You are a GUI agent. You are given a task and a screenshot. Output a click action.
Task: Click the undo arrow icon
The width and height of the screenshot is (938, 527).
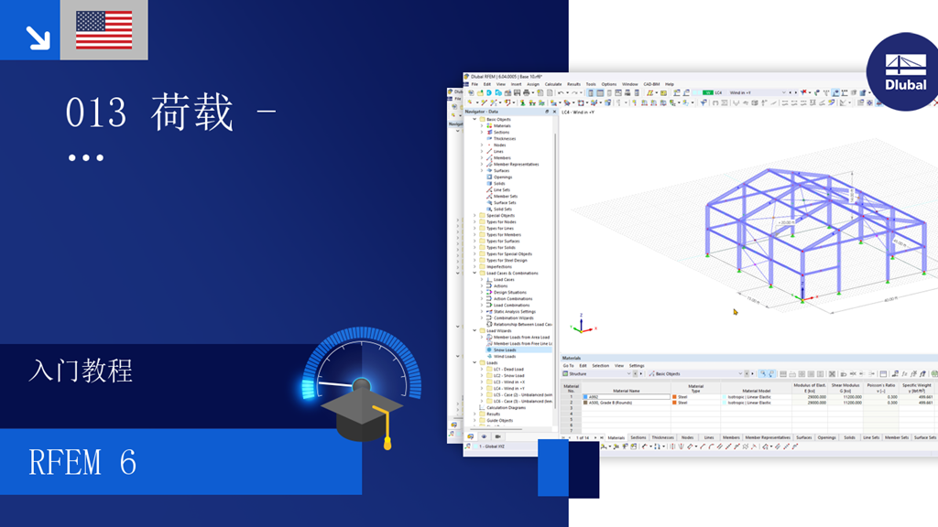[560, 93]
